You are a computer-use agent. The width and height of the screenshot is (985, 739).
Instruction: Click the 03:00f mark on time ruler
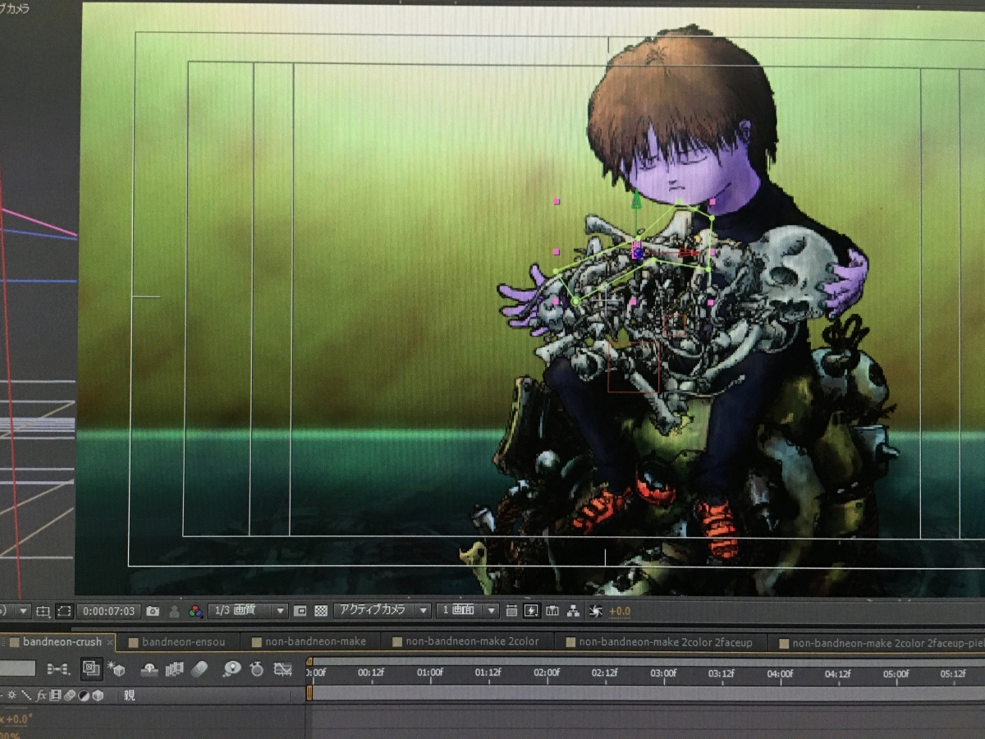(662, 674)
